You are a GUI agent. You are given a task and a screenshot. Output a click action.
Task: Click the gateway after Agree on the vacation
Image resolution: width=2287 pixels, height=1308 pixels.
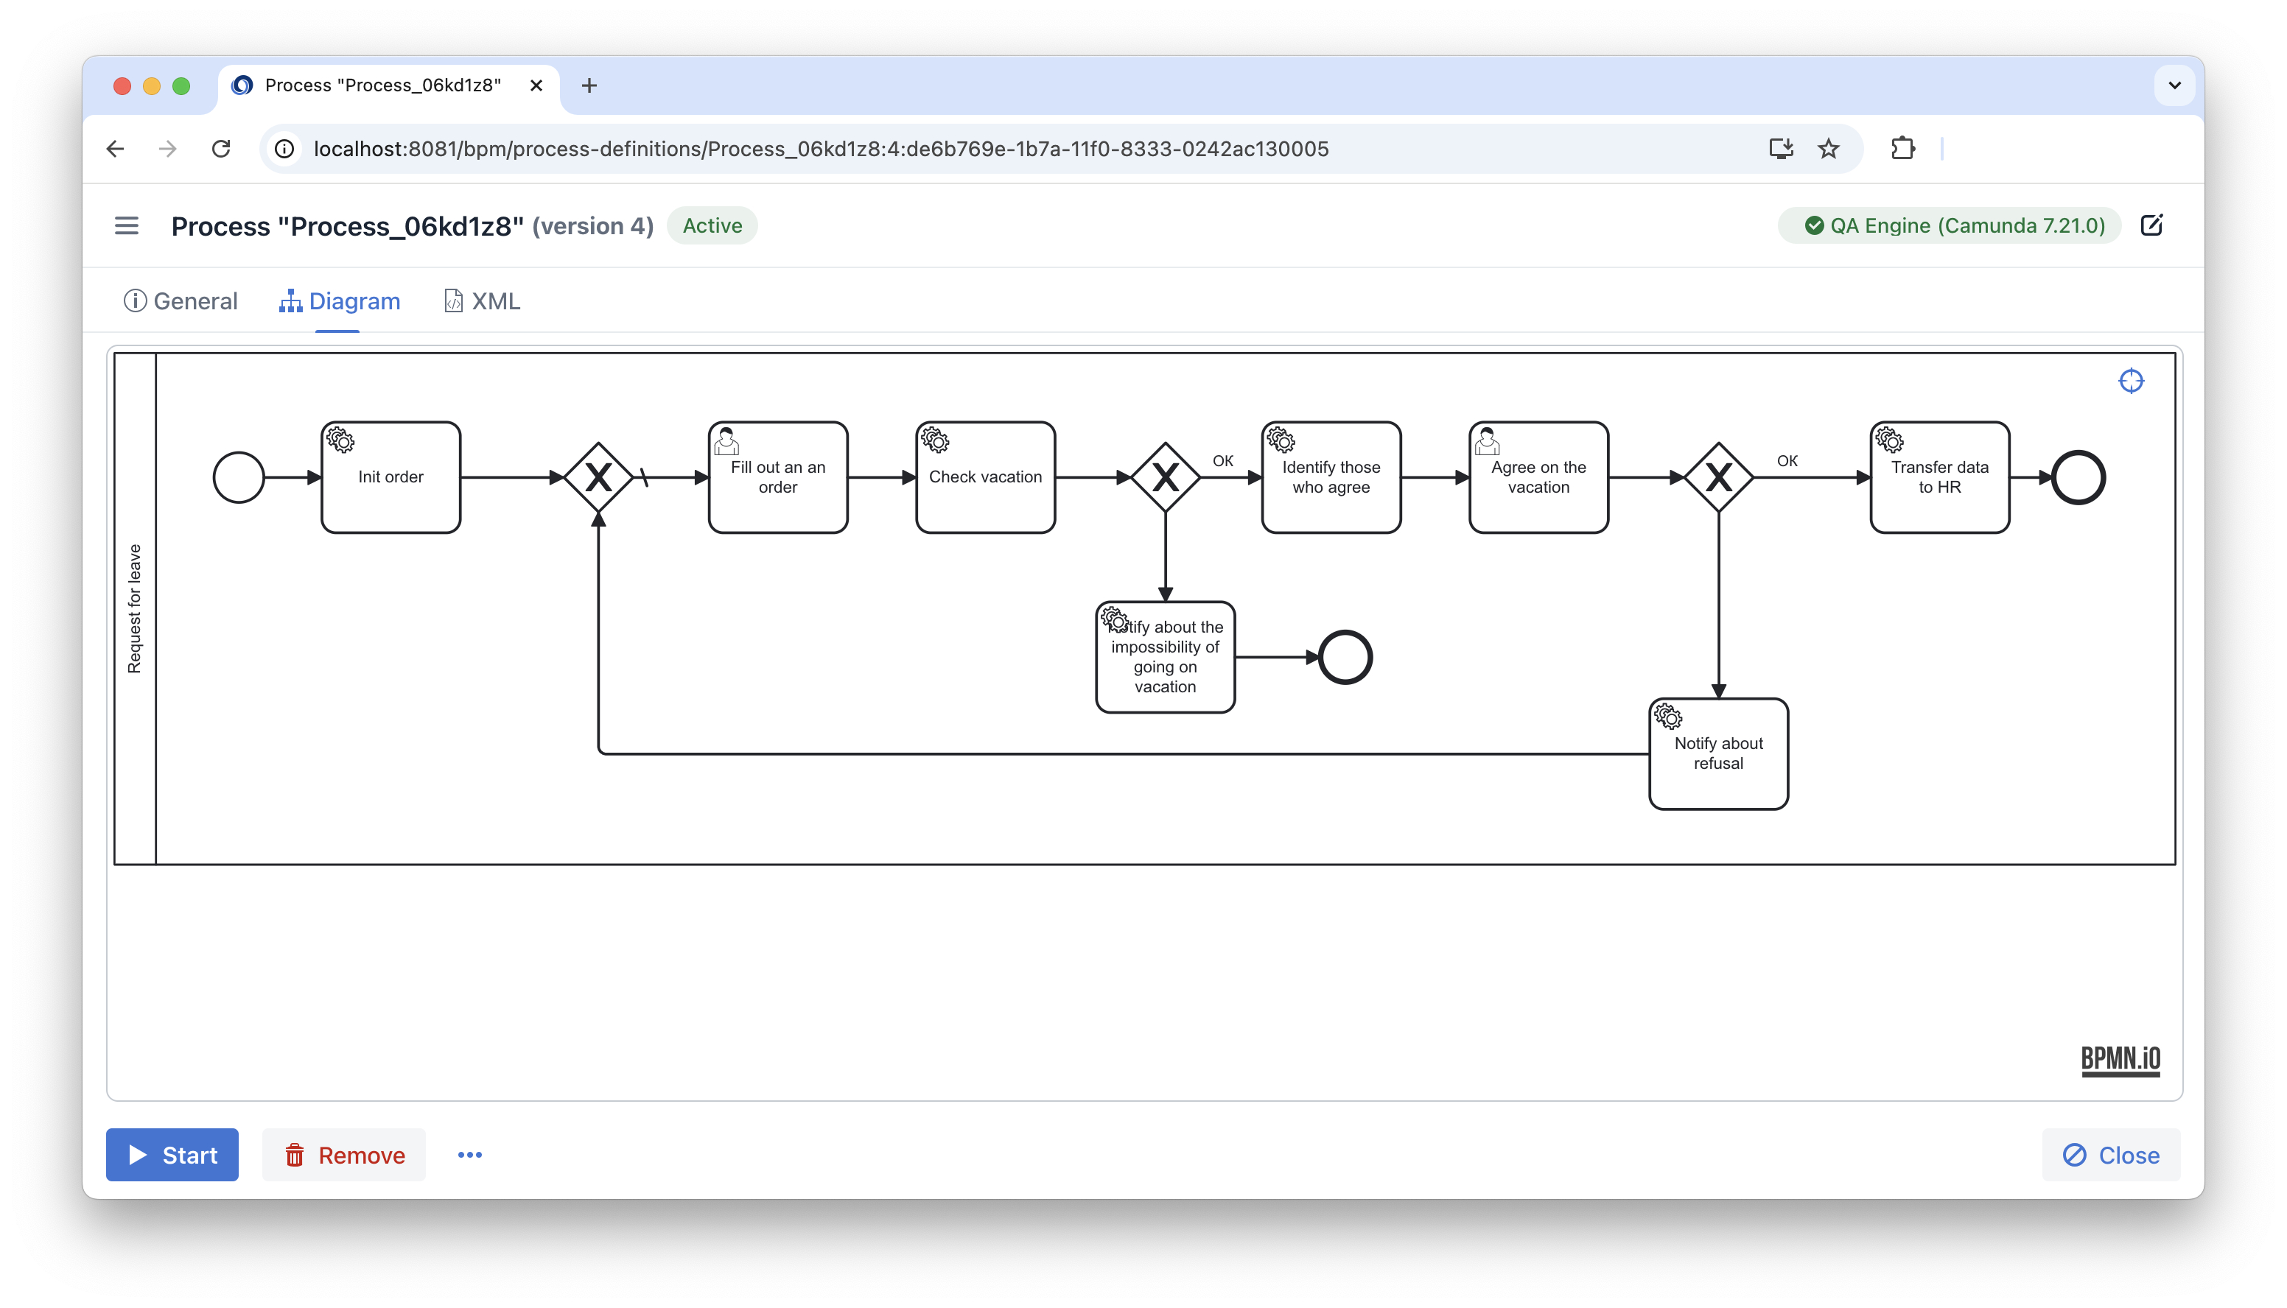tap(1719, 477)
